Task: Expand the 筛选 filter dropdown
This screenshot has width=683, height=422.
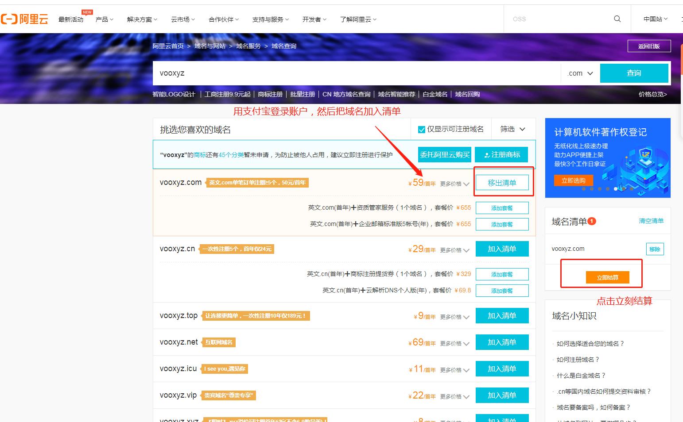Action: [512, 129]
